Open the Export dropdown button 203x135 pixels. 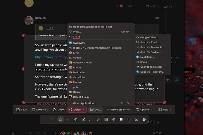[77, 110]
